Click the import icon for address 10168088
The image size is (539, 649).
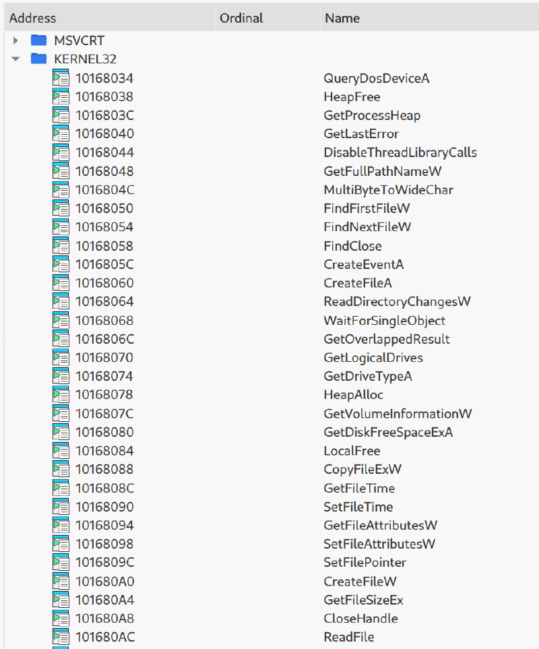pyautogui.click(x=61, y=469)
